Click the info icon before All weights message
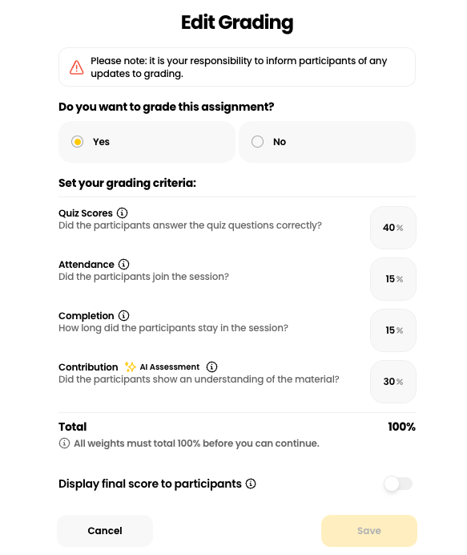This screenshot has width=467, height=555. [x=64, y=444]
